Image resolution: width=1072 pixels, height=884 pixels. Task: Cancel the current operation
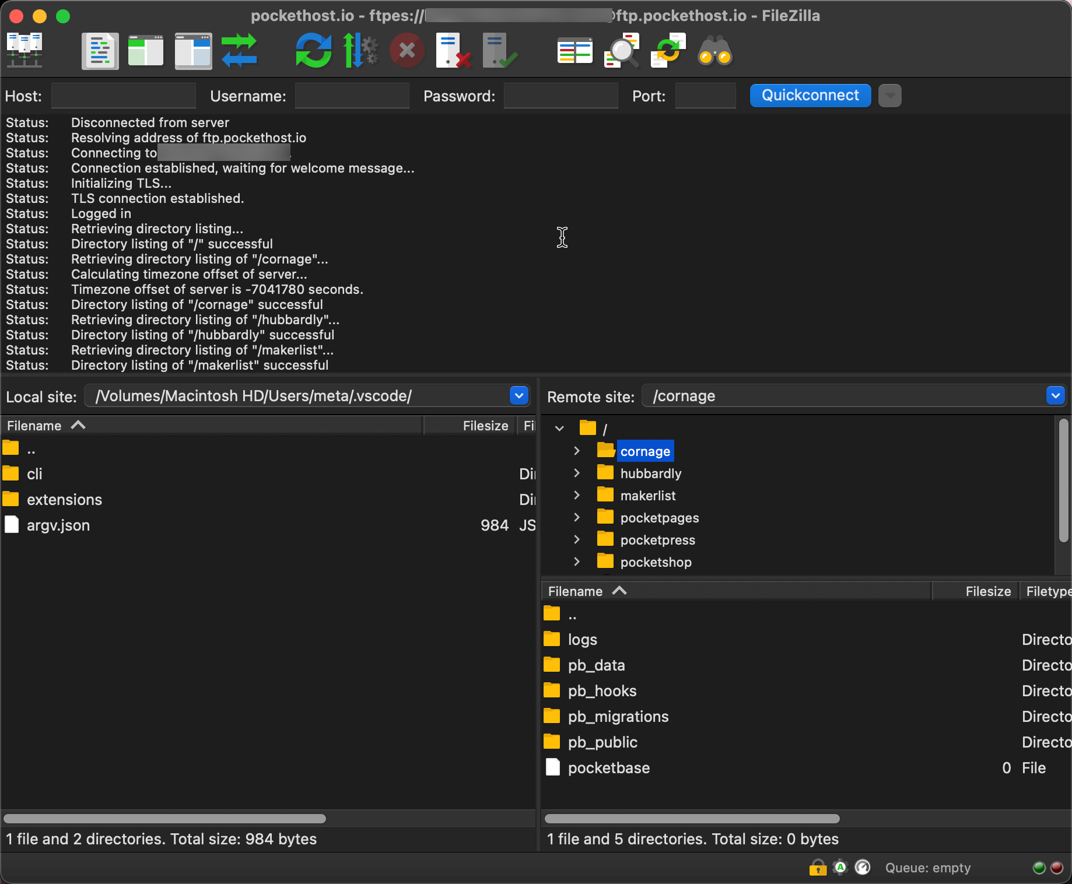tap(407, 51)
